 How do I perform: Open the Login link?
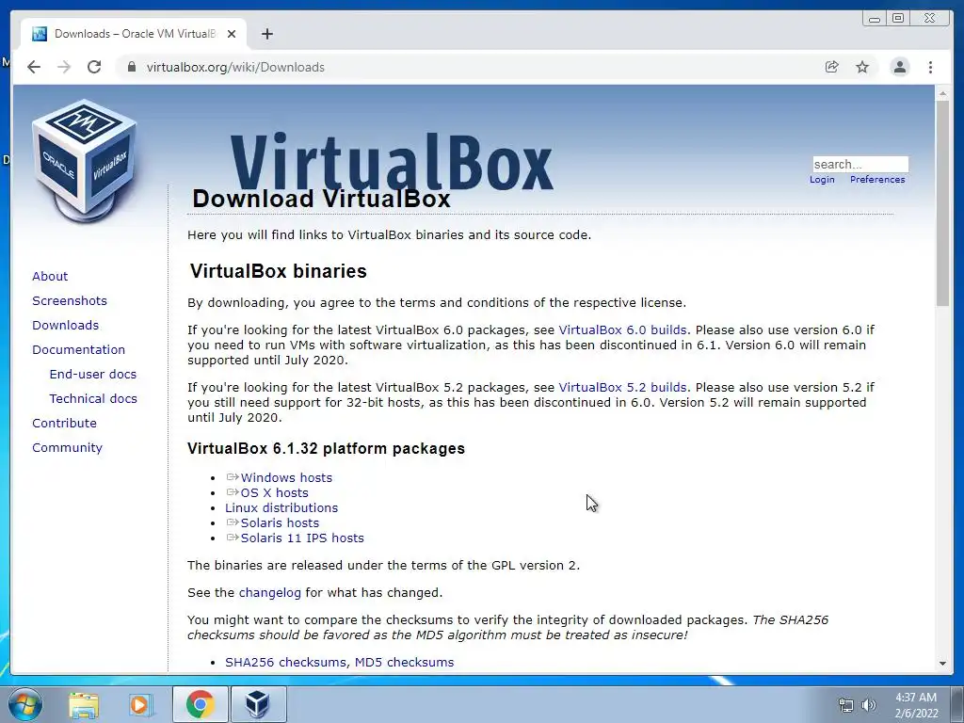822,180
